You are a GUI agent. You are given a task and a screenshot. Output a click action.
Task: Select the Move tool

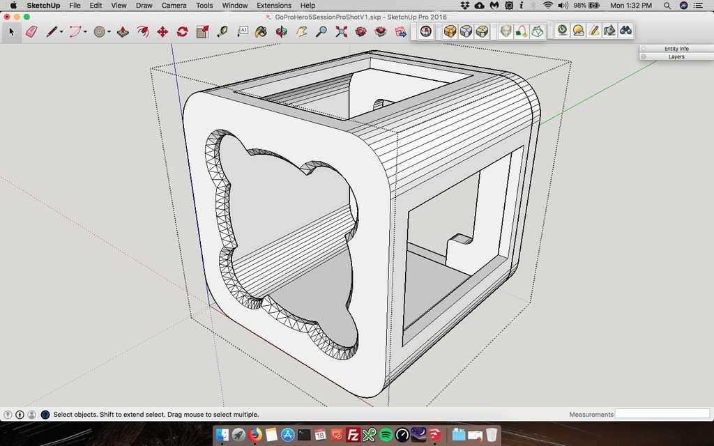coord(163,31)
